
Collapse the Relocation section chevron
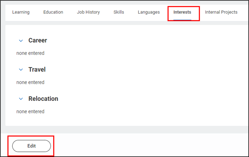click(21, 99)
